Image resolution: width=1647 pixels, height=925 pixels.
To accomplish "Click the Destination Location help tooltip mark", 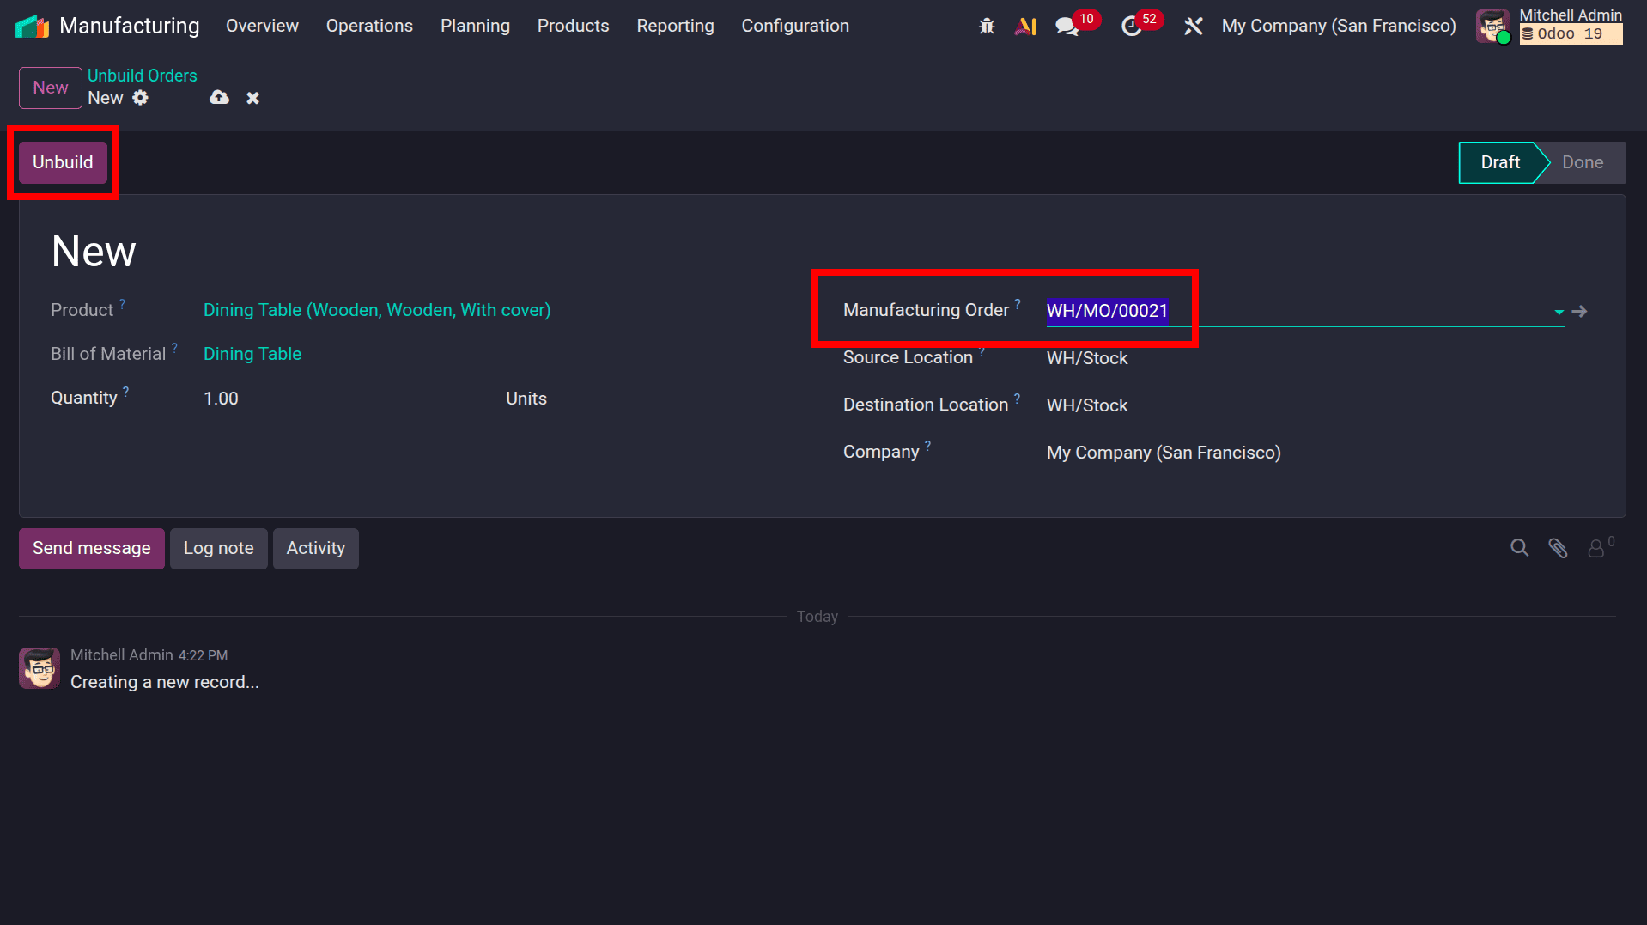I will point(1017,398).
